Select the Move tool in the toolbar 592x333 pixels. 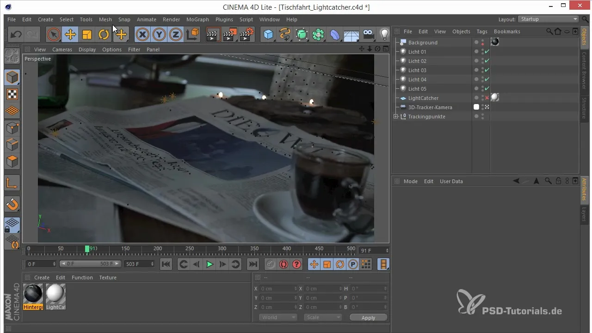tap(70, 35)
